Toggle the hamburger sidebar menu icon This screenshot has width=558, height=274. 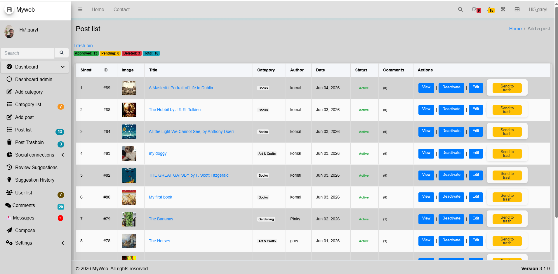tap(80, 9)
